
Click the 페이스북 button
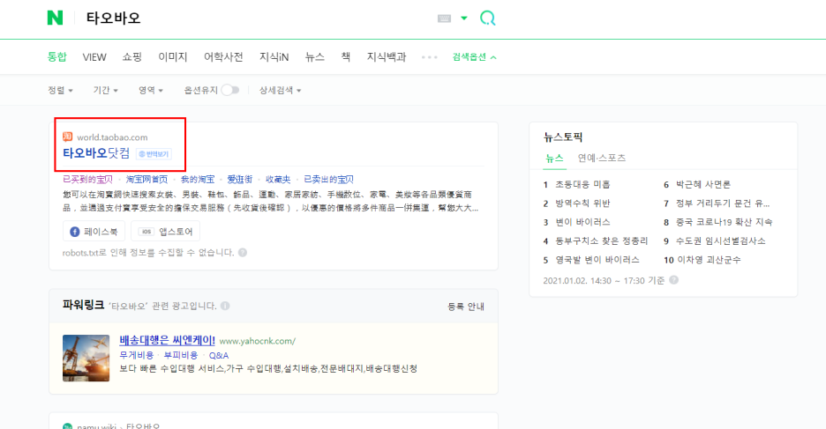click(x=94, y=232)
